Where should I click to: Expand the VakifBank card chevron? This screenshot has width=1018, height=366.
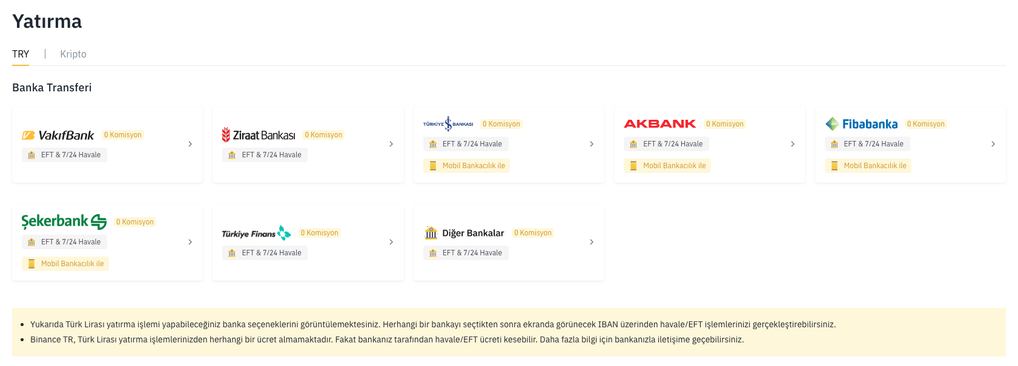(x=190, y=145)
